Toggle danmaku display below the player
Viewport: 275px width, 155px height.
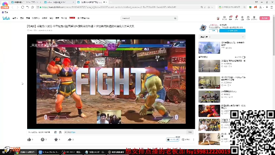pyautogui.click(x=55, y=132)
